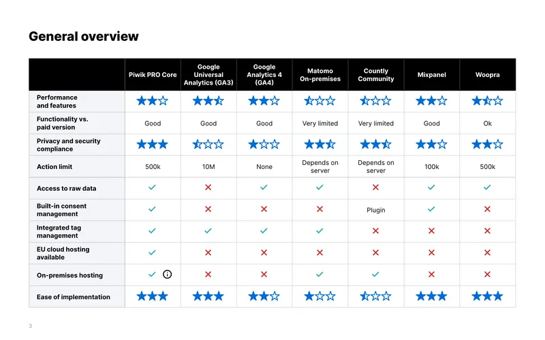This screenshot has width=545, height=340.
Task: Click Very limited under Matomo On-premises
Action: (x=320, y=123)
